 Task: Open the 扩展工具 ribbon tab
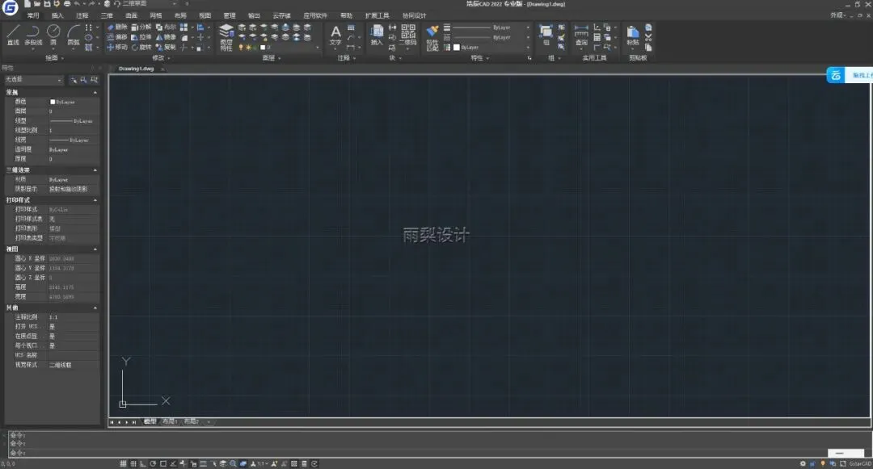(x=377, y=15)
